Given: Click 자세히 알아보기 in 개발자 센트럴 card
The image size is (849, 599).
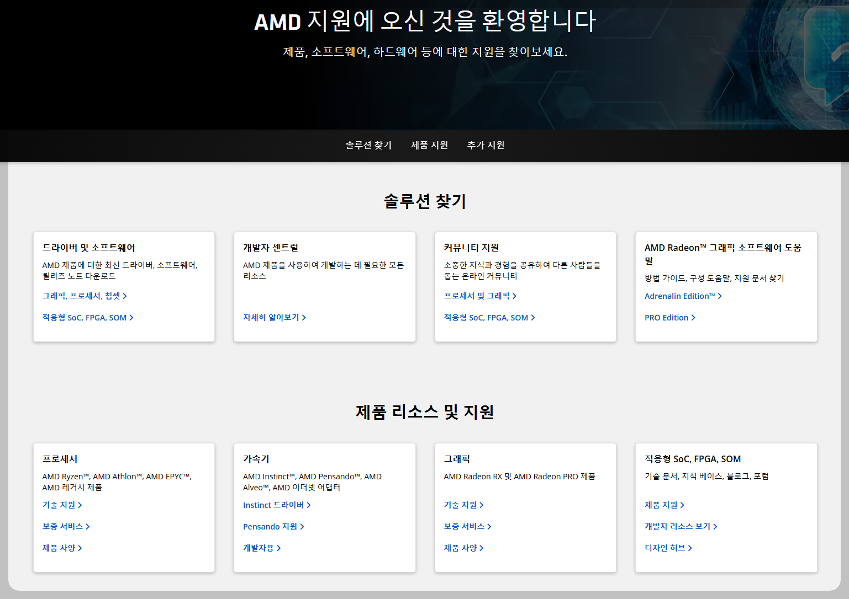Looking at the screenshot, I should point(275,318).
